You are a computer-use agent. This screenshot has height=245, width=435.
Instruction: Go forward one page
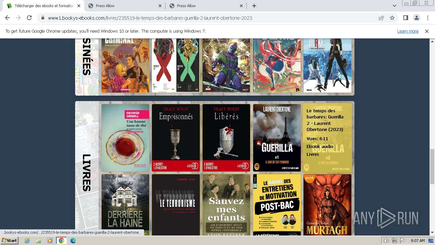tap(18, 18)
